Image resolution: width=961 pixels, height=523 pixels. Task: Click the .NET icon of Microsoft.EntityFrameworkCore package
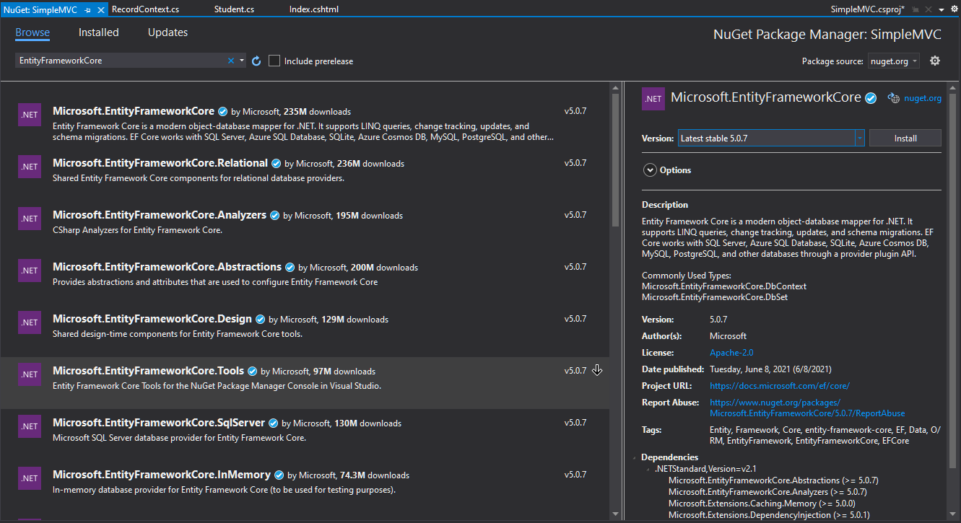pyautogui.click(x=30, y=115)
